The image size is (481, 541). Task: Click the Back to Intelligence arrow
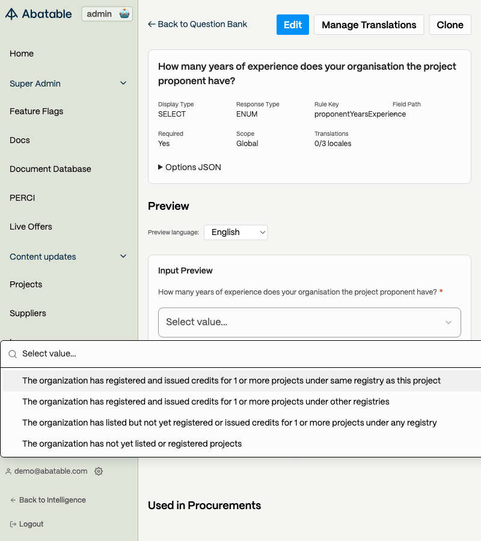[13, 500]
